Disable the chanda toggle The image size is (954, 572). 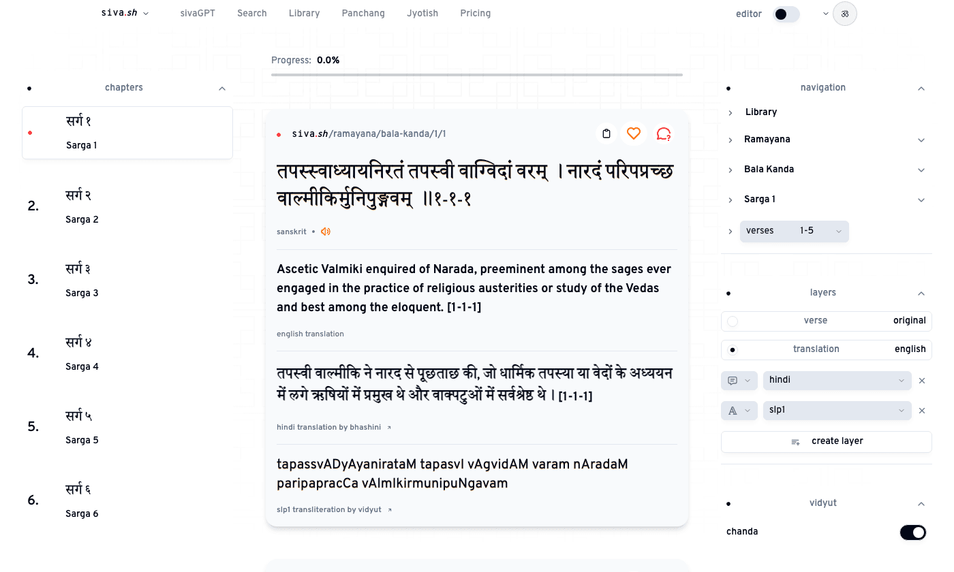pos(913,533)
